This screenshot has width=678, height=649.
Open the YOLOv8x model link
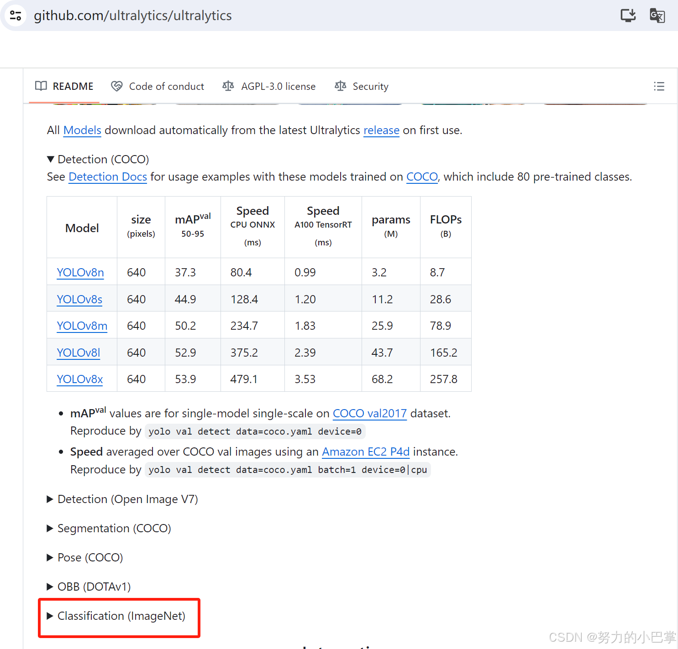pyautogui.click(x=80, y=379)
